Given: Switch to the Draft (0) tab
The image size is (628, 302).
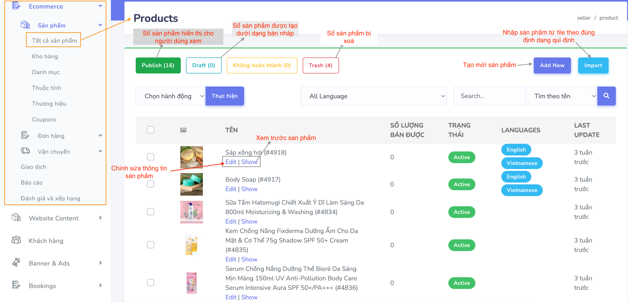Looking at the screenshot, I should (203, 65).
